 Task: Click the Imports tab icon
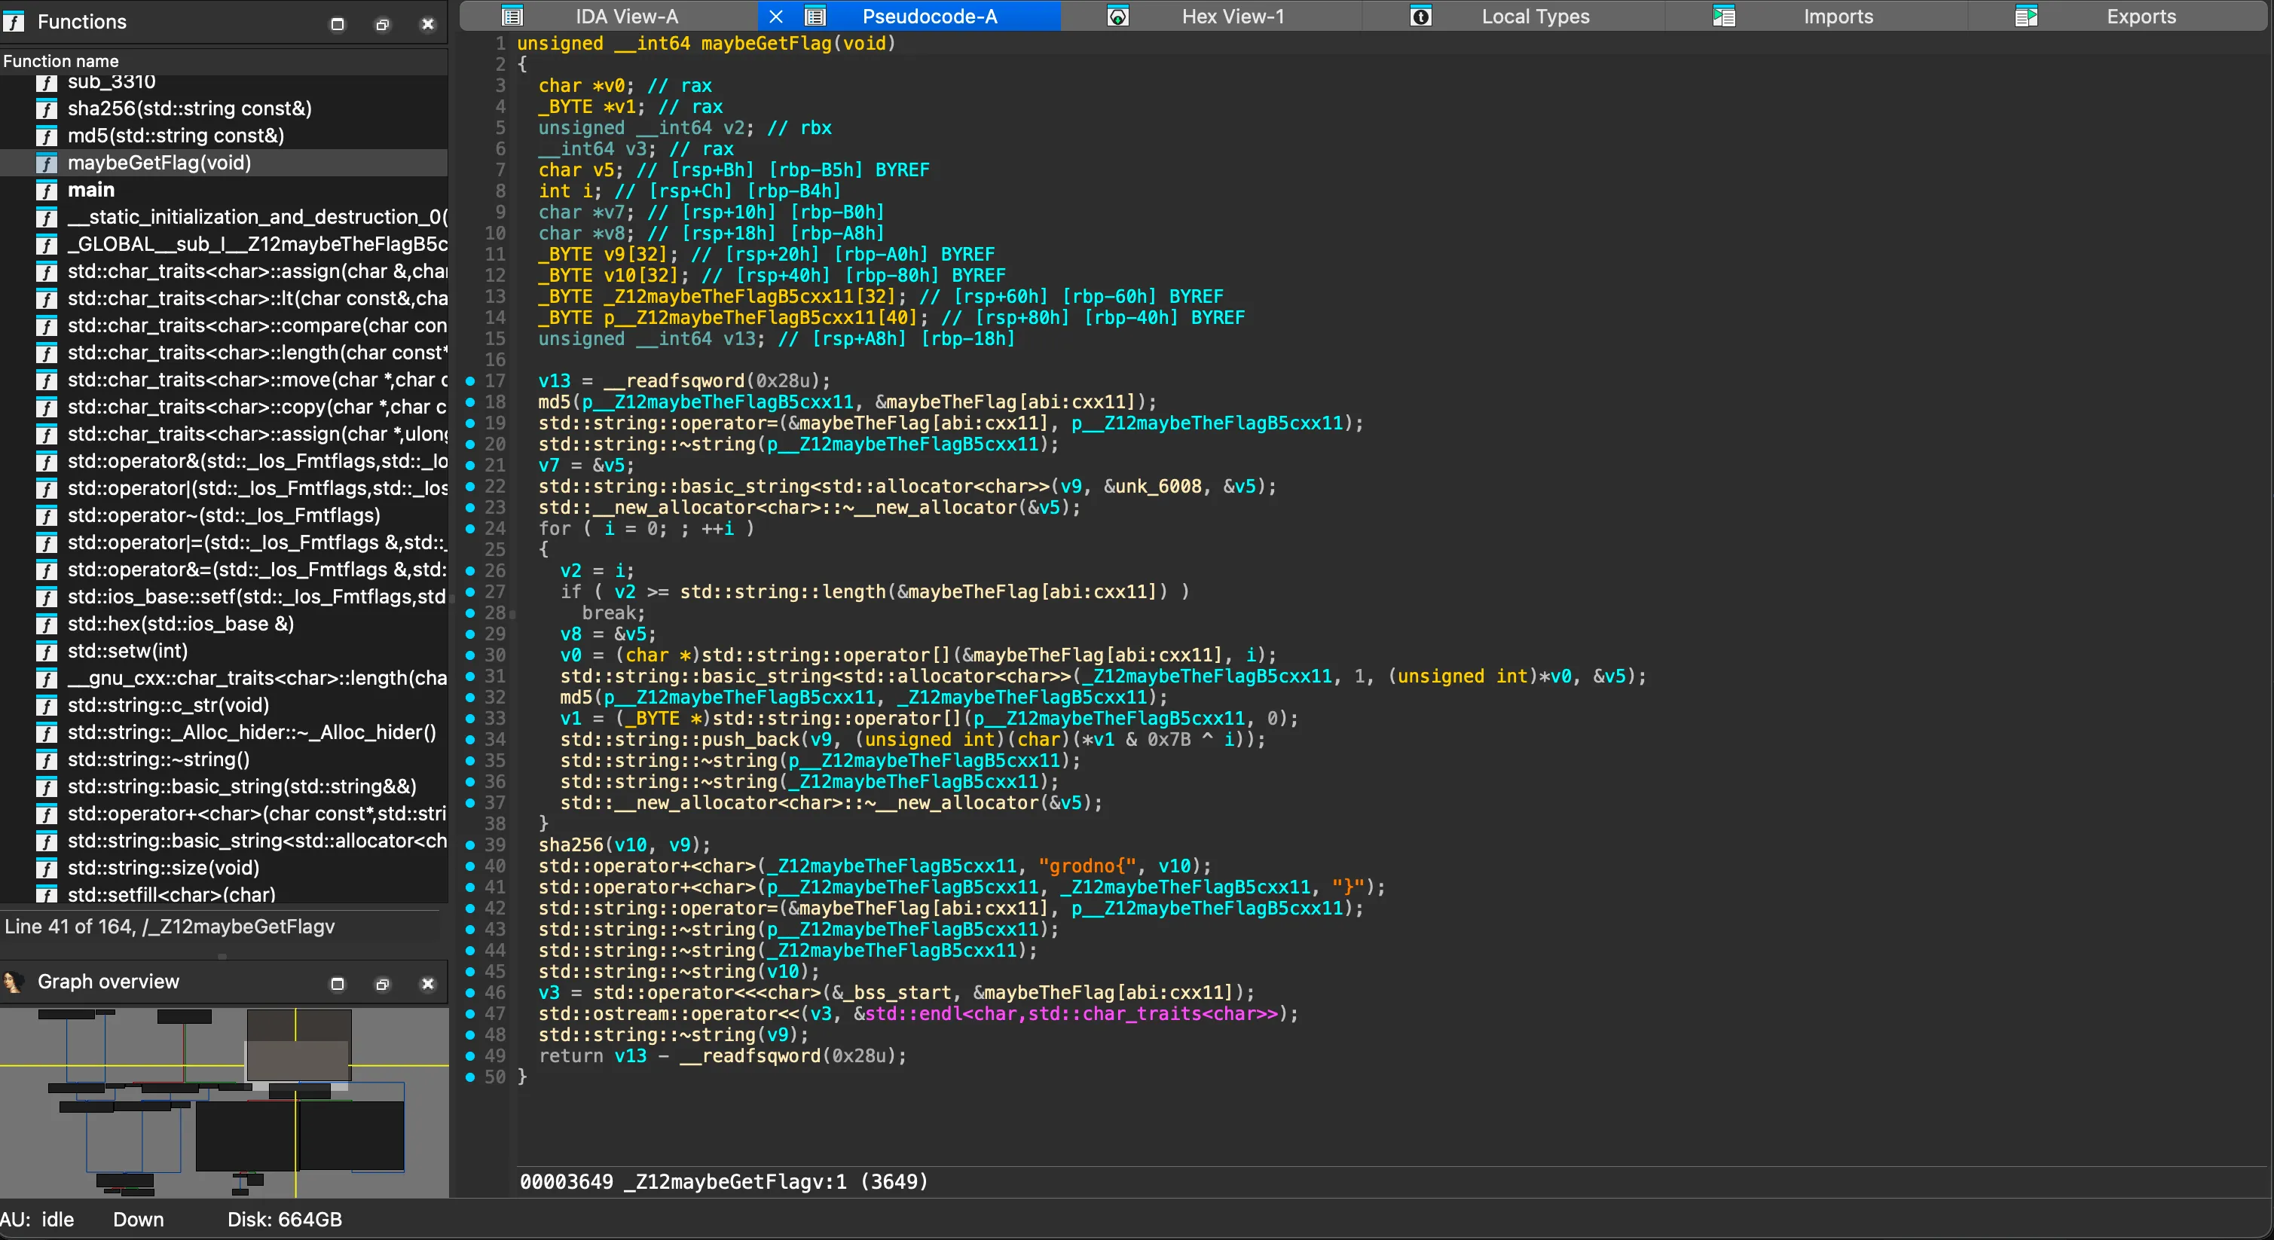1724,16
